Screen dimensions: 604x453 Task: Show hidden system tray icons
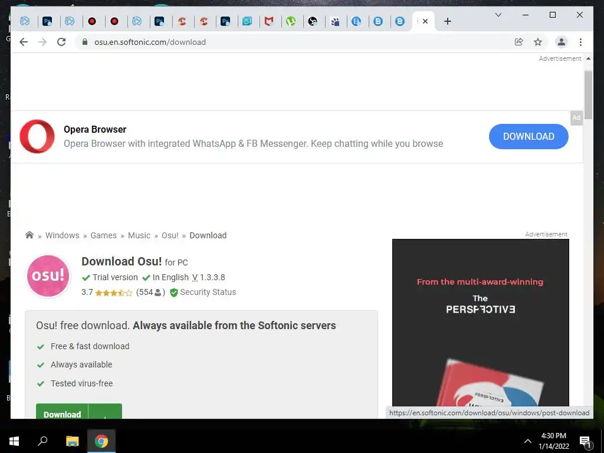coord(528,441)
